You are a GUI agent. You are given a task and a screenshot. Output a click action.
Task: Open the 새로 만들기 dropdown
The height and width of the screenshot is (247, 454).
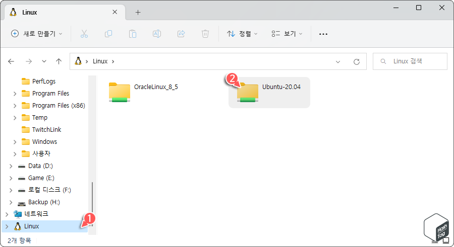point(36,34)
